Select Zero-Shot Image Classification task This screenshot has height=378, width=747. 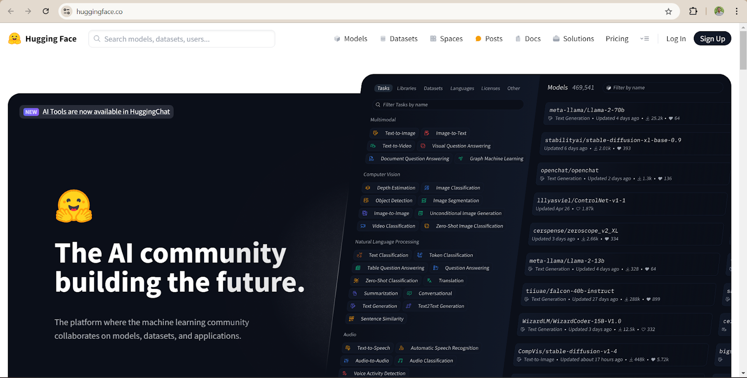tap(464, 226)
